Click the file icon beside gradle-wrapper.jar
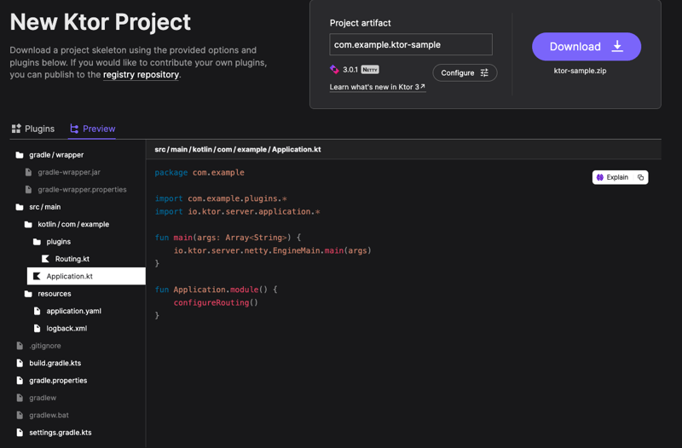The image size is (682, 448). [x=28, y=172]
